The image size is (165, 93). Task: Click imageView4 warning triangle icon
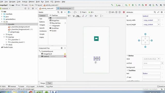tap(65, 54)
